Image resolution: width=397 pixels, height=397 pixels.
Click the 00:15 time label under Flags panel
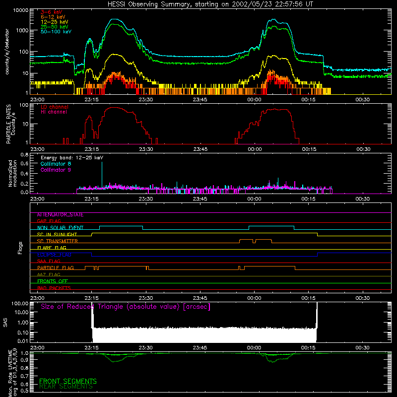pos(308,298)
